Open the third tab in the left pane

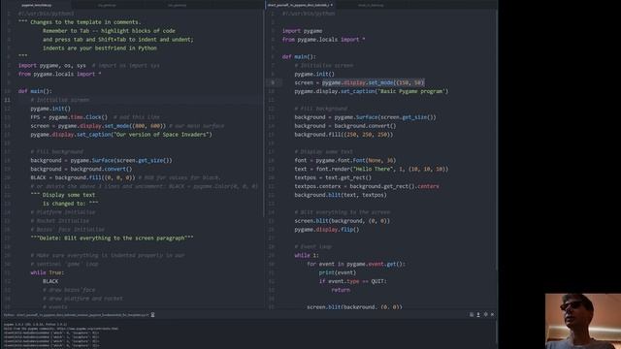pos(177,5)
